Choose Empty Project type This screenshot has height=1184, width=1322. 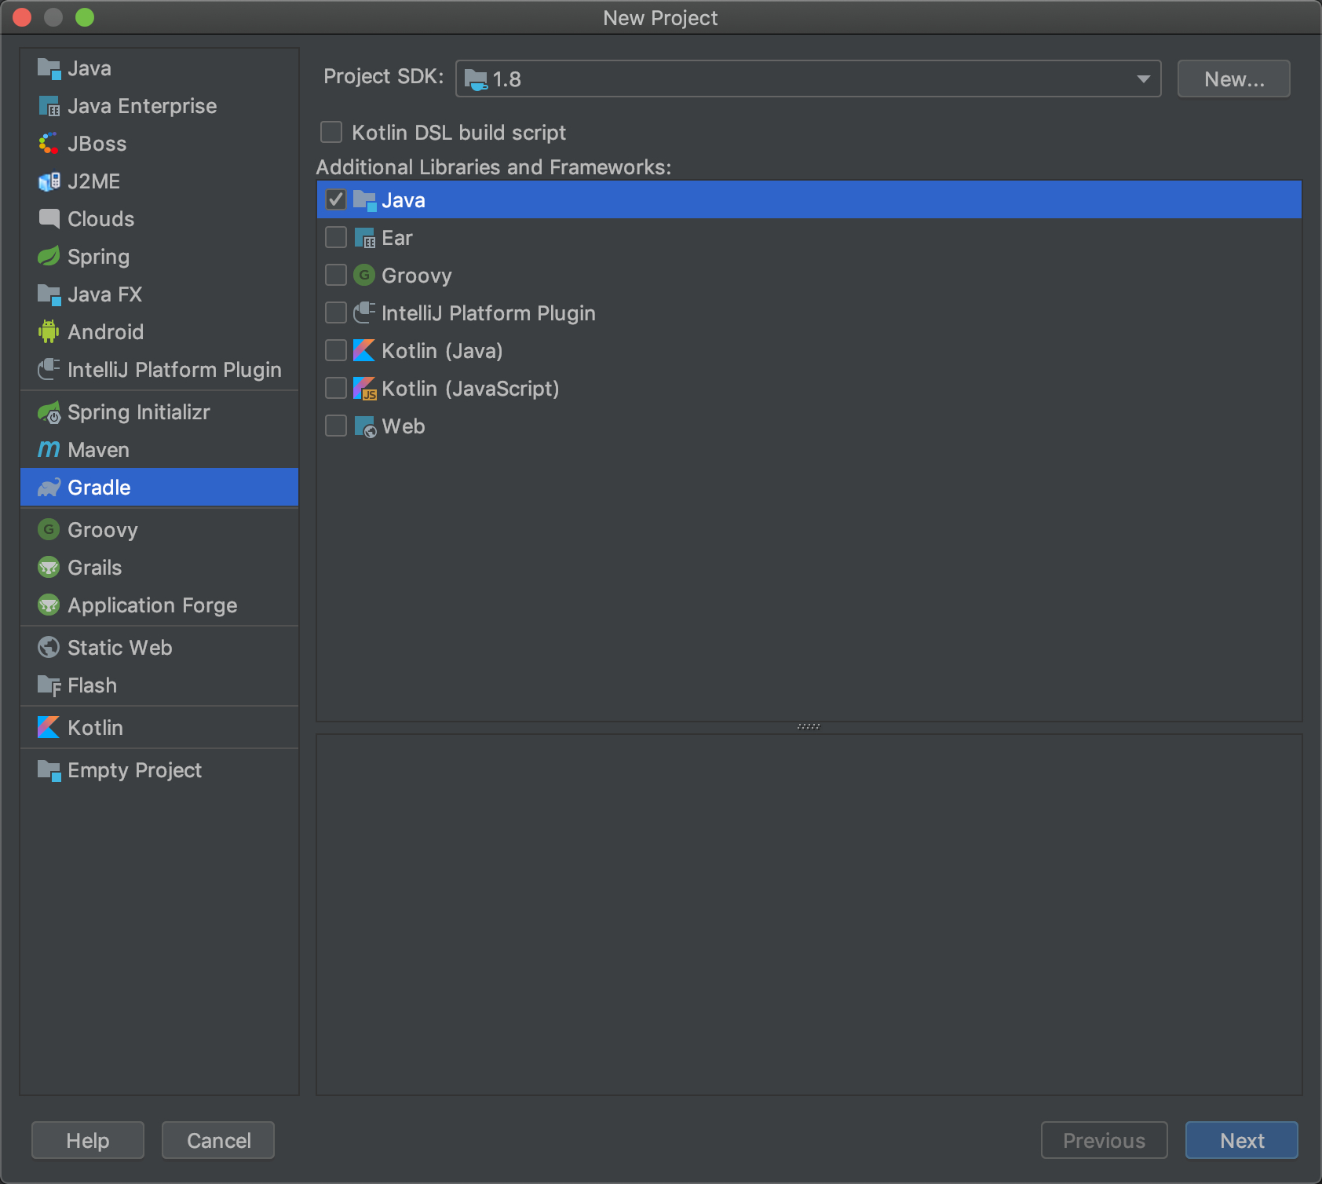(x=159, y=770)
